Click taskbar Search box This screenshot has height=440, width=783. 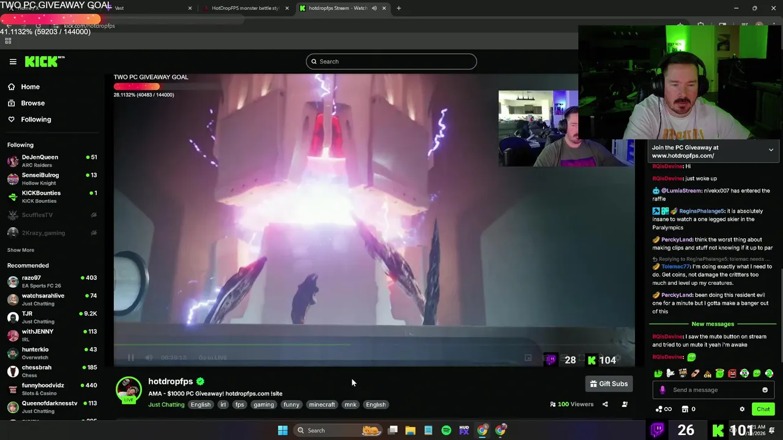[x=338, y=430]
